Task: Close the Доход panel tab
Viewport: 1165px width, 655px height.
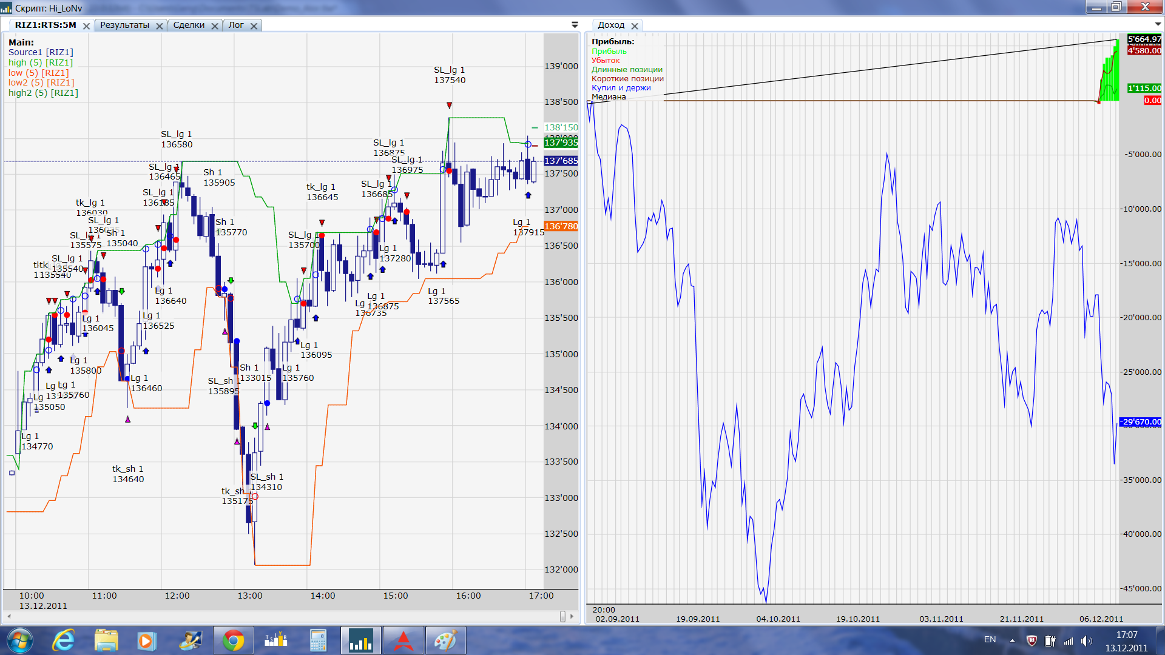Action: pyautogui.click(x=635, y=26)
